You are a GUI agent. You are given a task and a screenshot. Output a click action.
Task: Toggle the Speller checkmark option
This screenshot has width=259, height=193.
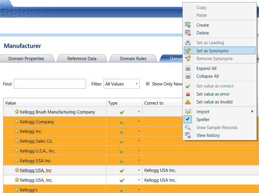(188, 120)
